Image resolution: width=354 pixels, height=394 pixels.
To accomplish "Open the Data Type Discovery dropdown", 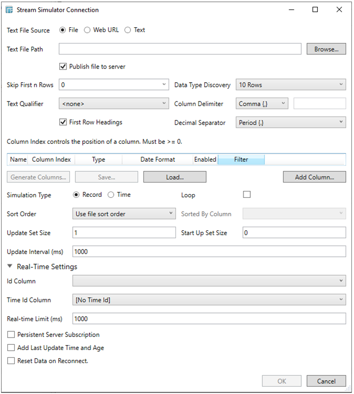I will point(291,85).
